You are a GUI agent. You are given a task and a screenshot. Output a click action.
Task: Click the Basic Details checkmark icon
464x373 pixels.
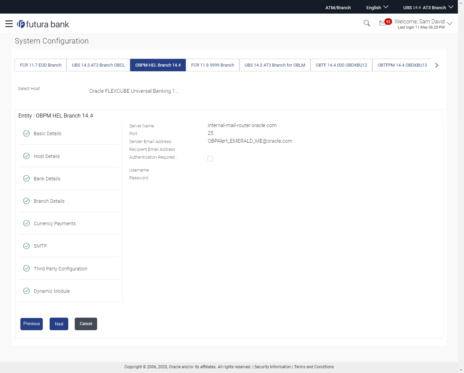(x=26, y=134)
